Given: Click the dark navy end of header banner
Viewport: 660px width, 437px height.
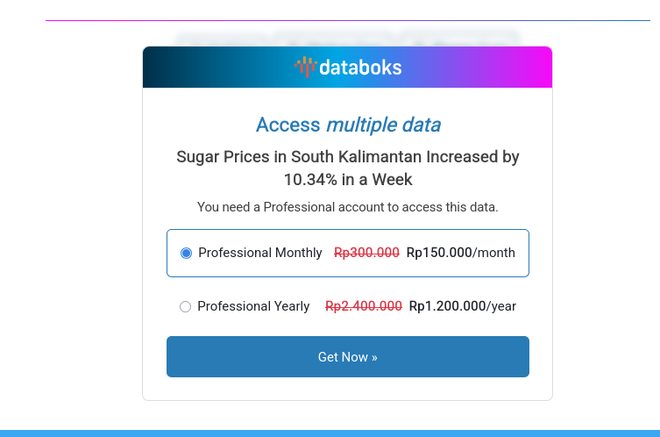Looking at the screenshot, I should (158, 68).
